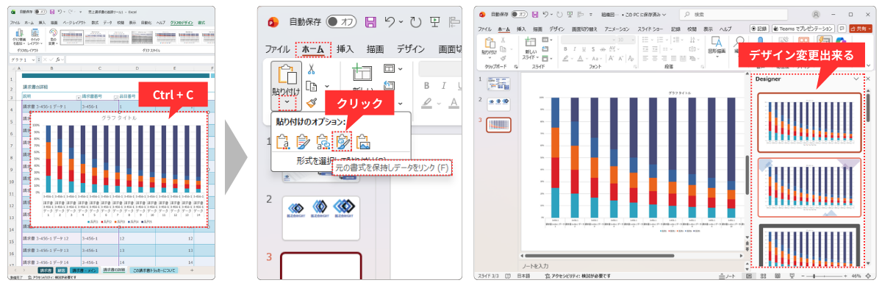Click the New Slide icon in middle window
The width and height of the screenshot is (882, 294).
point(362,73)
